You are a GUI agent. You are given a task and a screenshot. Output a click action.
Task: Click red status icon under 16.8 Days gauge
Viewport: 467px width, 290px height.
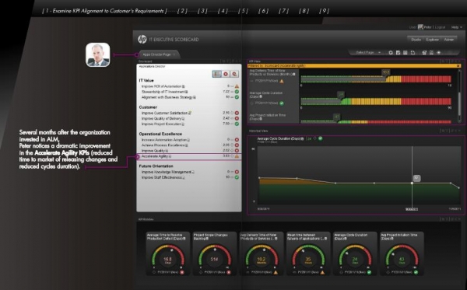point(182,272)
